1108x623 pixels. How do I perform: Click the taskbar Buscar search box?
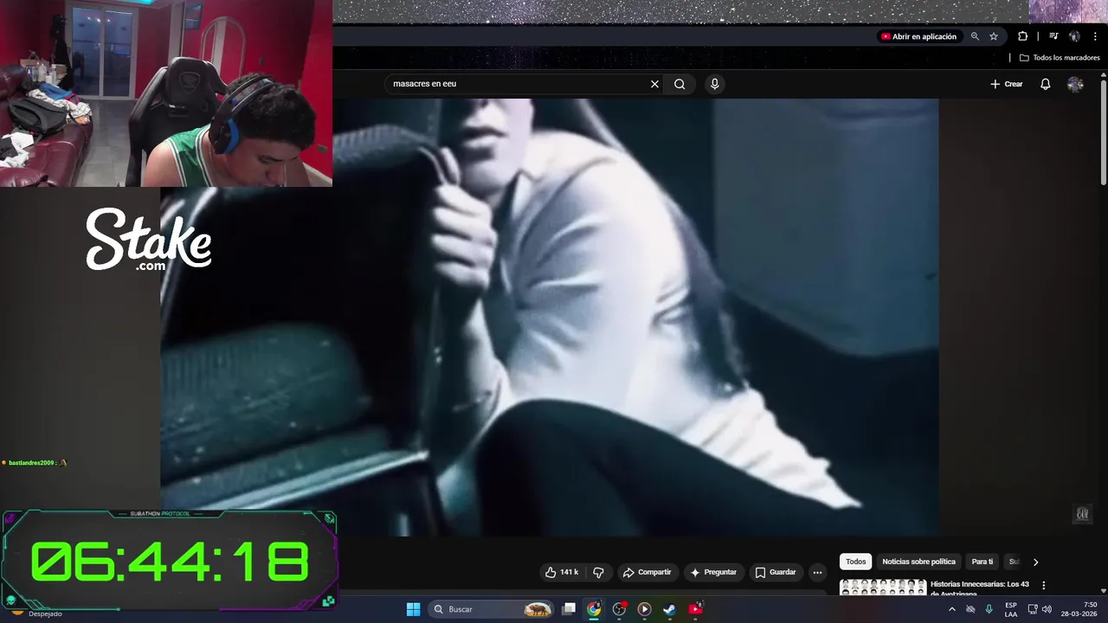coord(492,609)
